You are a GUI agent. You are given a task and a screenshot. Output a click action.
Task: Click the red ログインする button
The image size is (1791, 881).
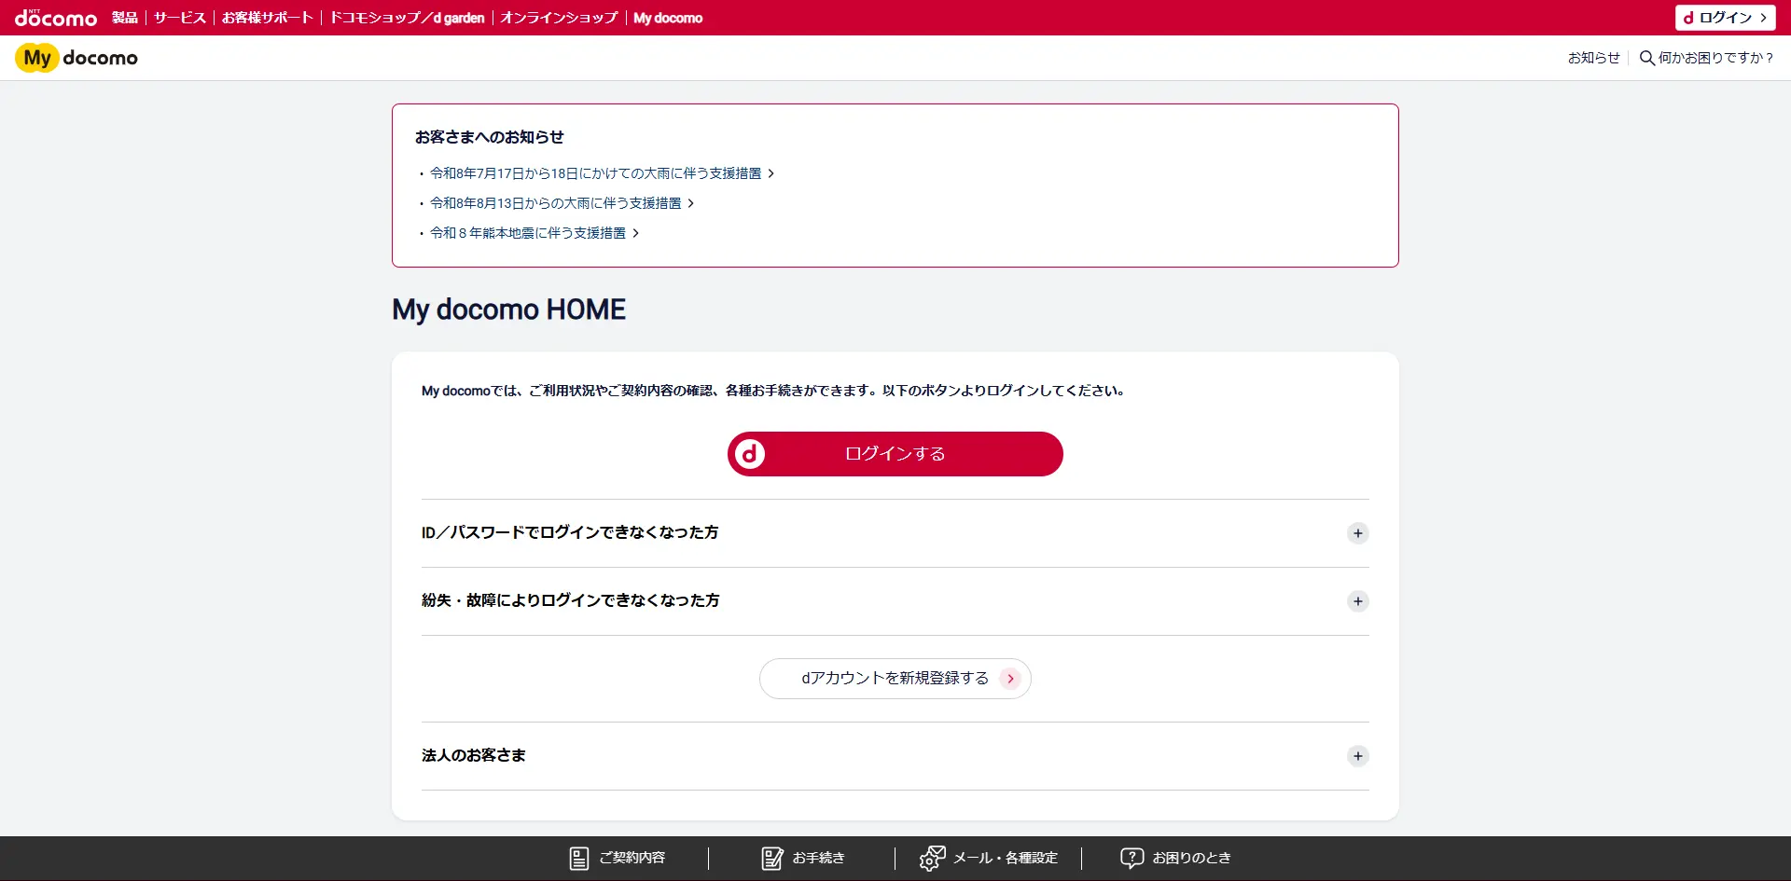pyautogui.click(x=895, y=454)
